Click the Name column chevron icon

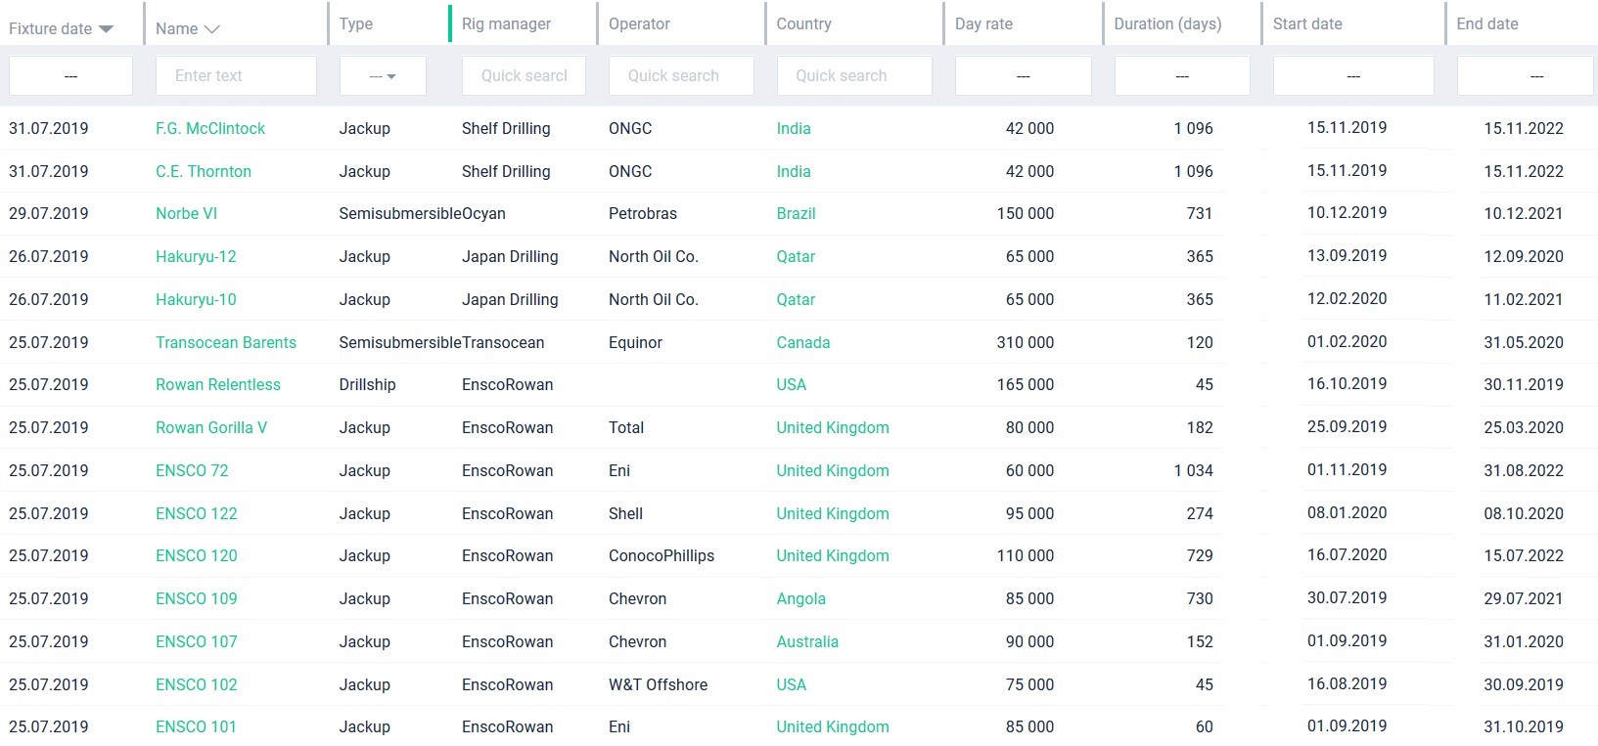(x=211, y=29)
